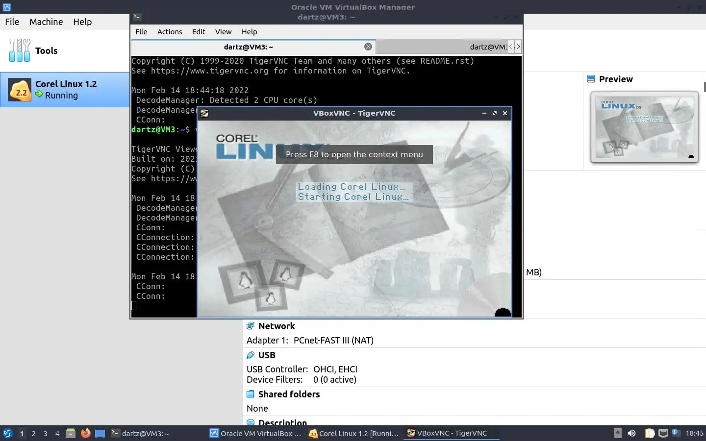Image resolution: width=706 pixels, height=441 pixels.
Task: Open the File menu in VirtualBox Manager
Action: click(x=12, y=22)
